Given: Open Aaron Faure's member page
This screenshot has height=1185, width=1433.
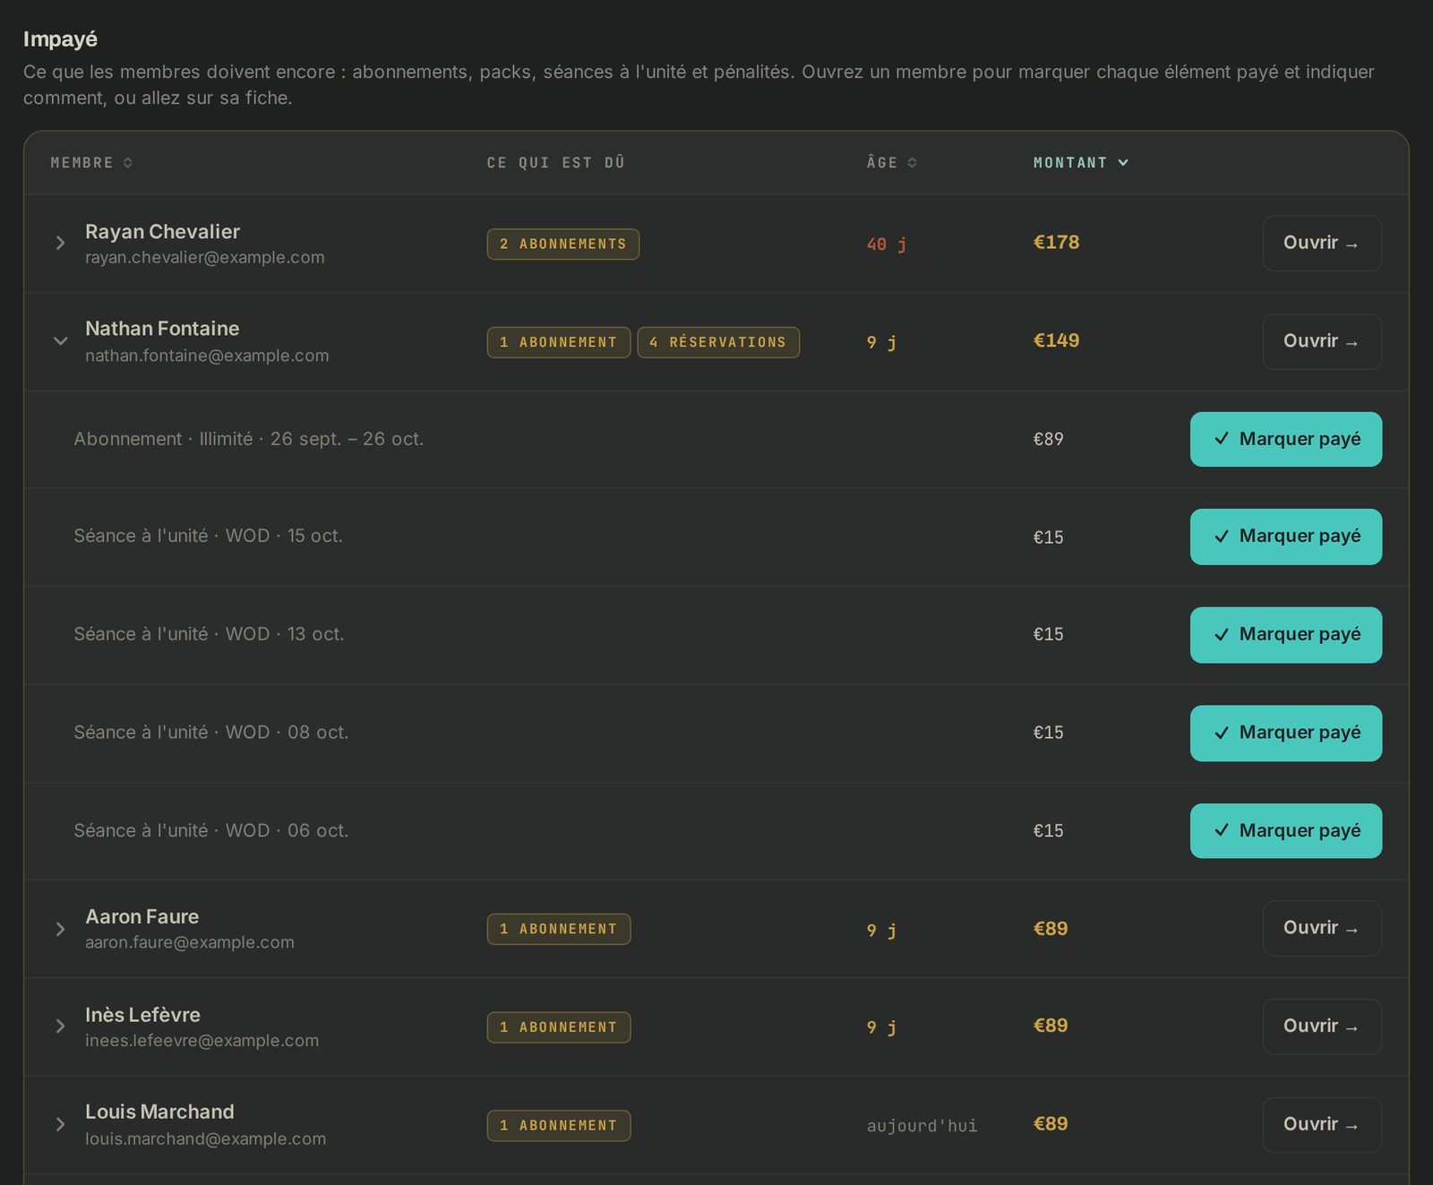Looking at the screenshot, I should coord(1322,928).
